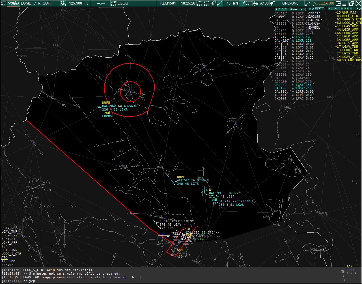Open voice communication headset icon
Screen dimensions: 362x284
63,3
